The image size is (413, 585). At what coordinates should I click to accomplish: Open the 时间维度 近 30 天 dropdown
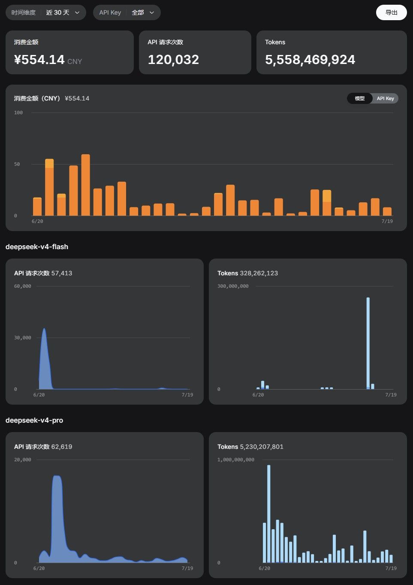pos(46,12)
